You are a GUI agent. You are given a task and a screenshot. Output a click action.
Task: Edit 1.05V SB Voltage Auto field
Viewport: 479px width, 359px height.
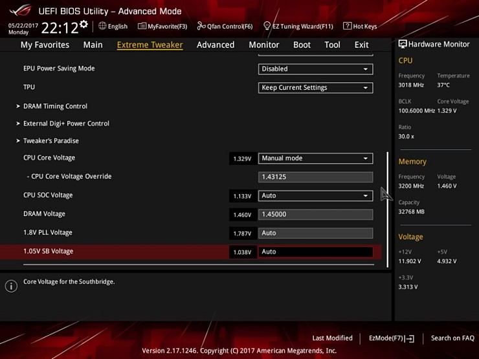315,252
